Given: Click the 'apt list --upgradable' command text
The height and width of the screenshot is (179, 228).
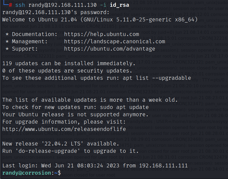Looking at the screenshot, I should tap(157, 78).
